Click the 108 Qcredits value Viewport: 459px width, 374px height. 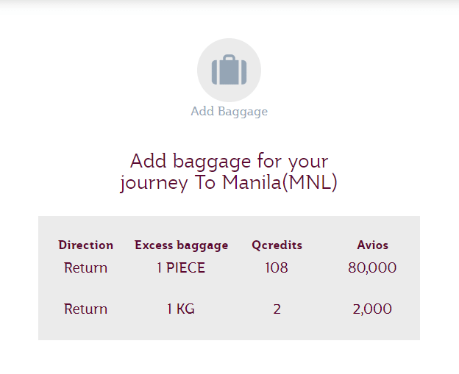[x=277, y=268]
